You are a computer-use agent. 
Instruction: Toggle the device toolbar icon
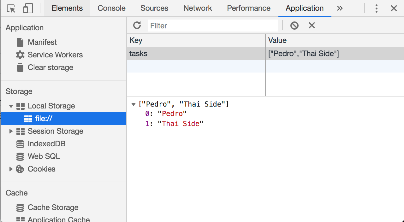(x=28, y=9)
